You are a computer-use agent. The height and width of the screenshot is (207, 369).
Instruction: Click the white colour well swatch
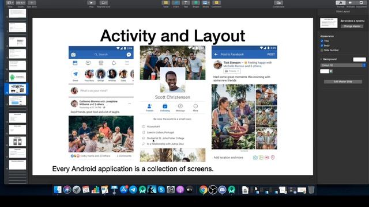325,71
